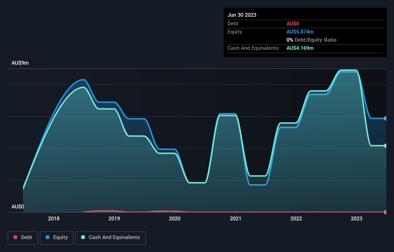Screen dimensions: 394x252
Task: Click the 0% Debt/Equity Ratio text
Action: pos(311,40)
